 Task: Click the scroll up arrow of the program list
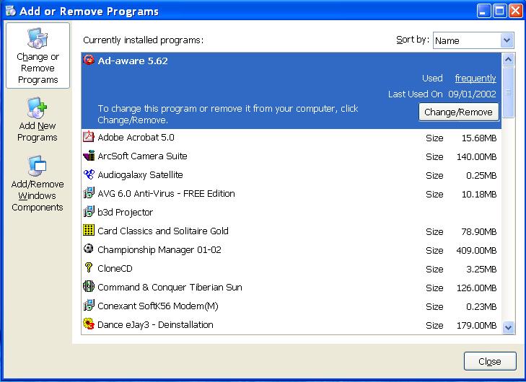click(508, 60)
